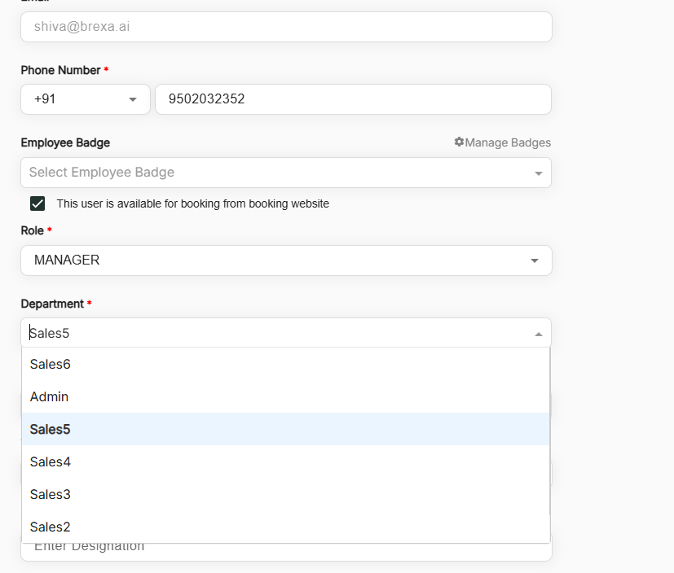Screen dimensions: 674x573
Task: Pick the highlighted Sales5 option
Action: click(51, 429)
